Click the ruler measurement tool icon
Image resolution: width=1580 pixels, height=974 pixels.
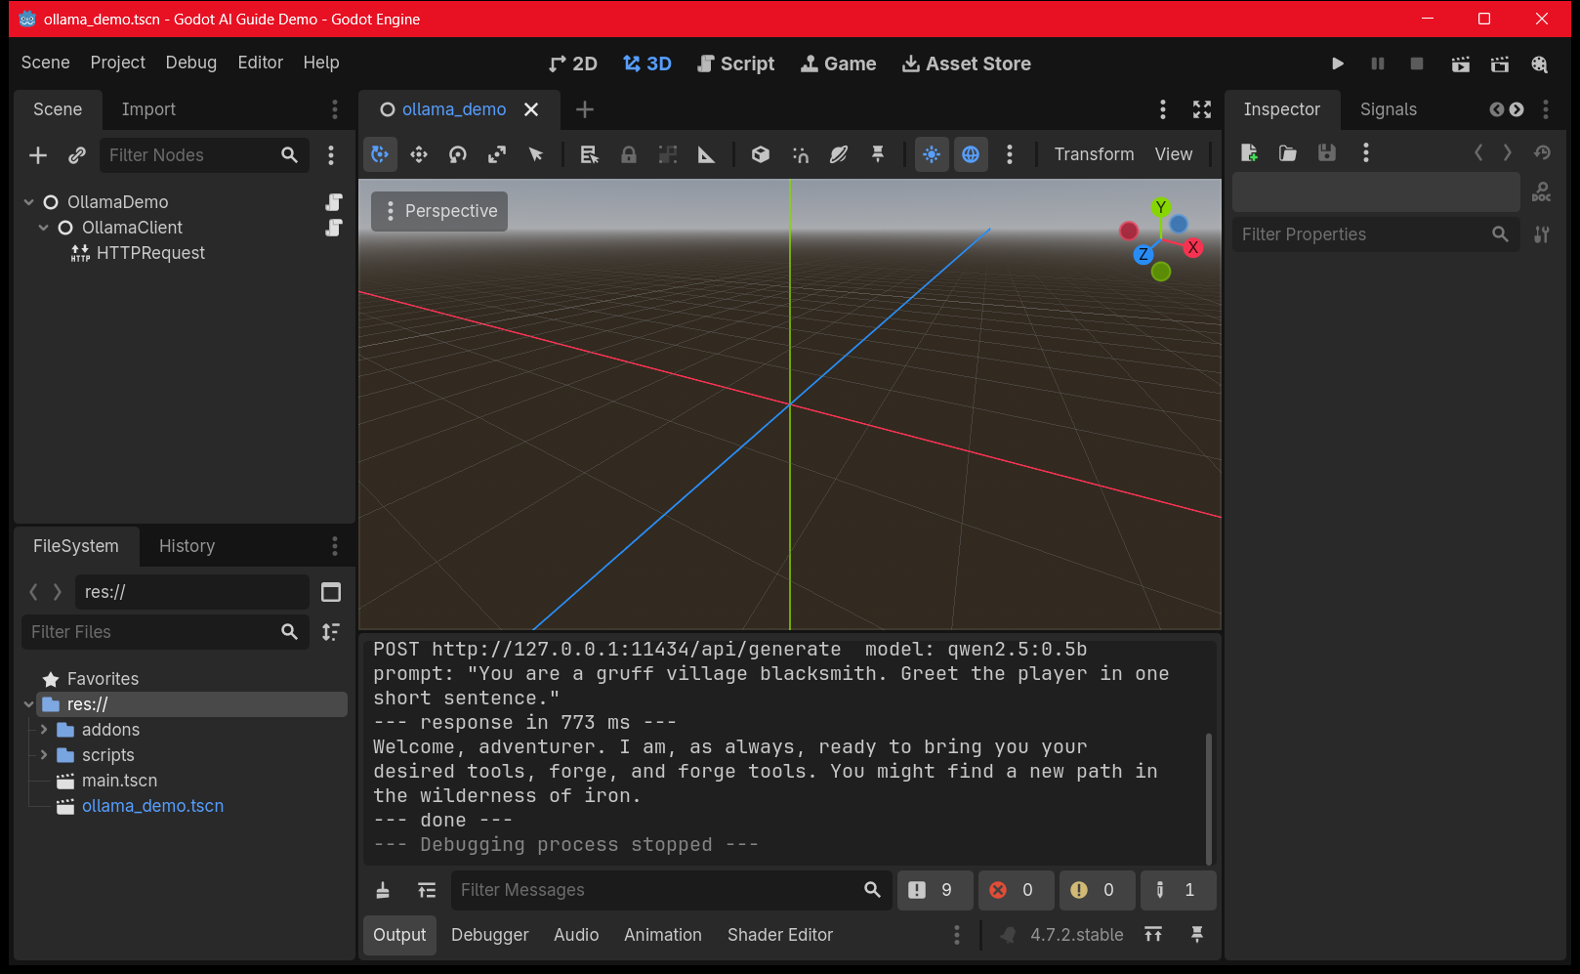(706, 154)
